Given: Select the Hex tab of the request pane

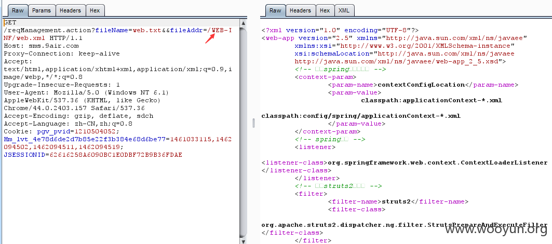Looking at the screenshot, I should (95, 10).
